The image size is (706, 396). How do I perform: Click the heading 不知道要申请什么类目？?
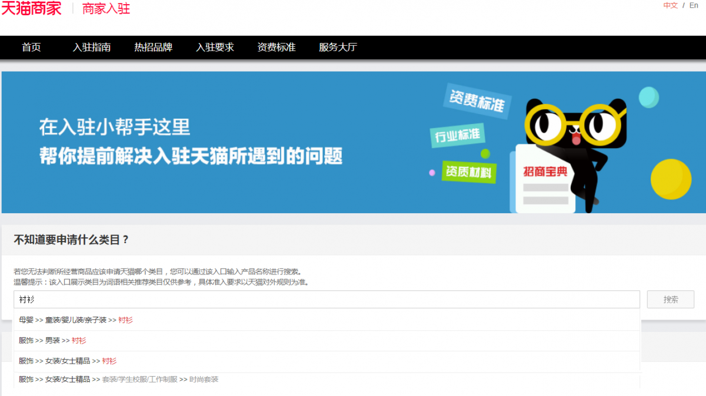[71, 240]
